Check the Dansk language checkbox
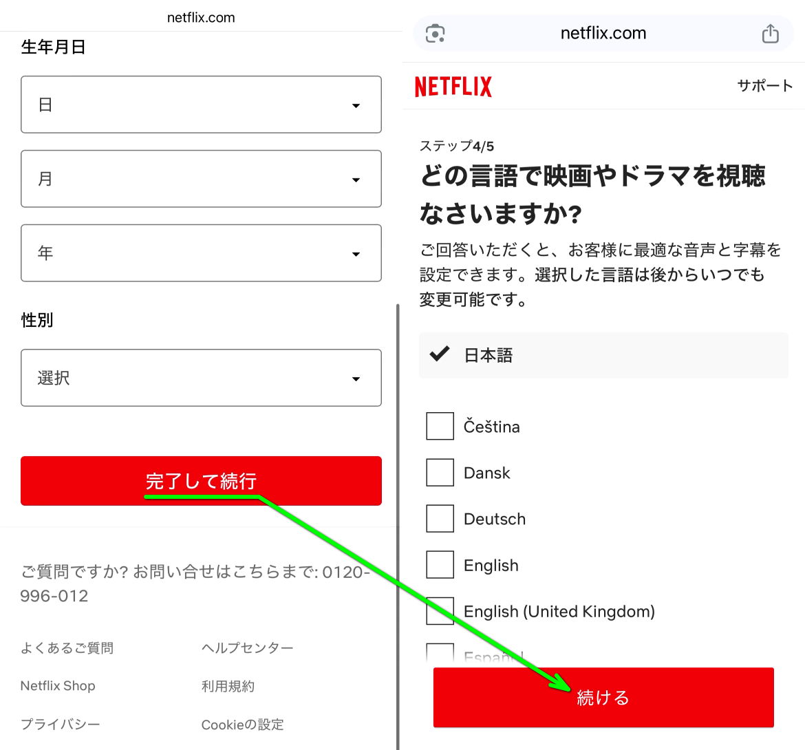 [x=440, y=473]
